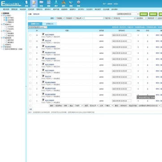The height and width of the screenshot is (162, 162).
Task: Open the column selector dropdown beside the green buttons
Action: (128, 14)
